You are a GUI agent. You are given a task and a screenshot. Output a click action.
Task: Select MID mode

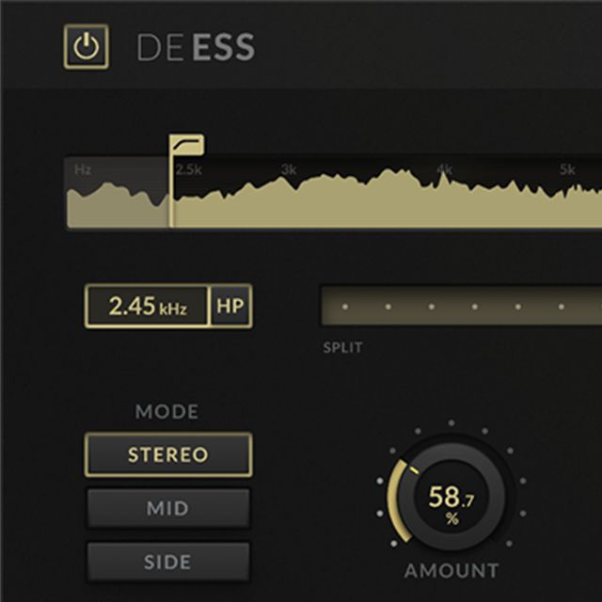point(168,508)
